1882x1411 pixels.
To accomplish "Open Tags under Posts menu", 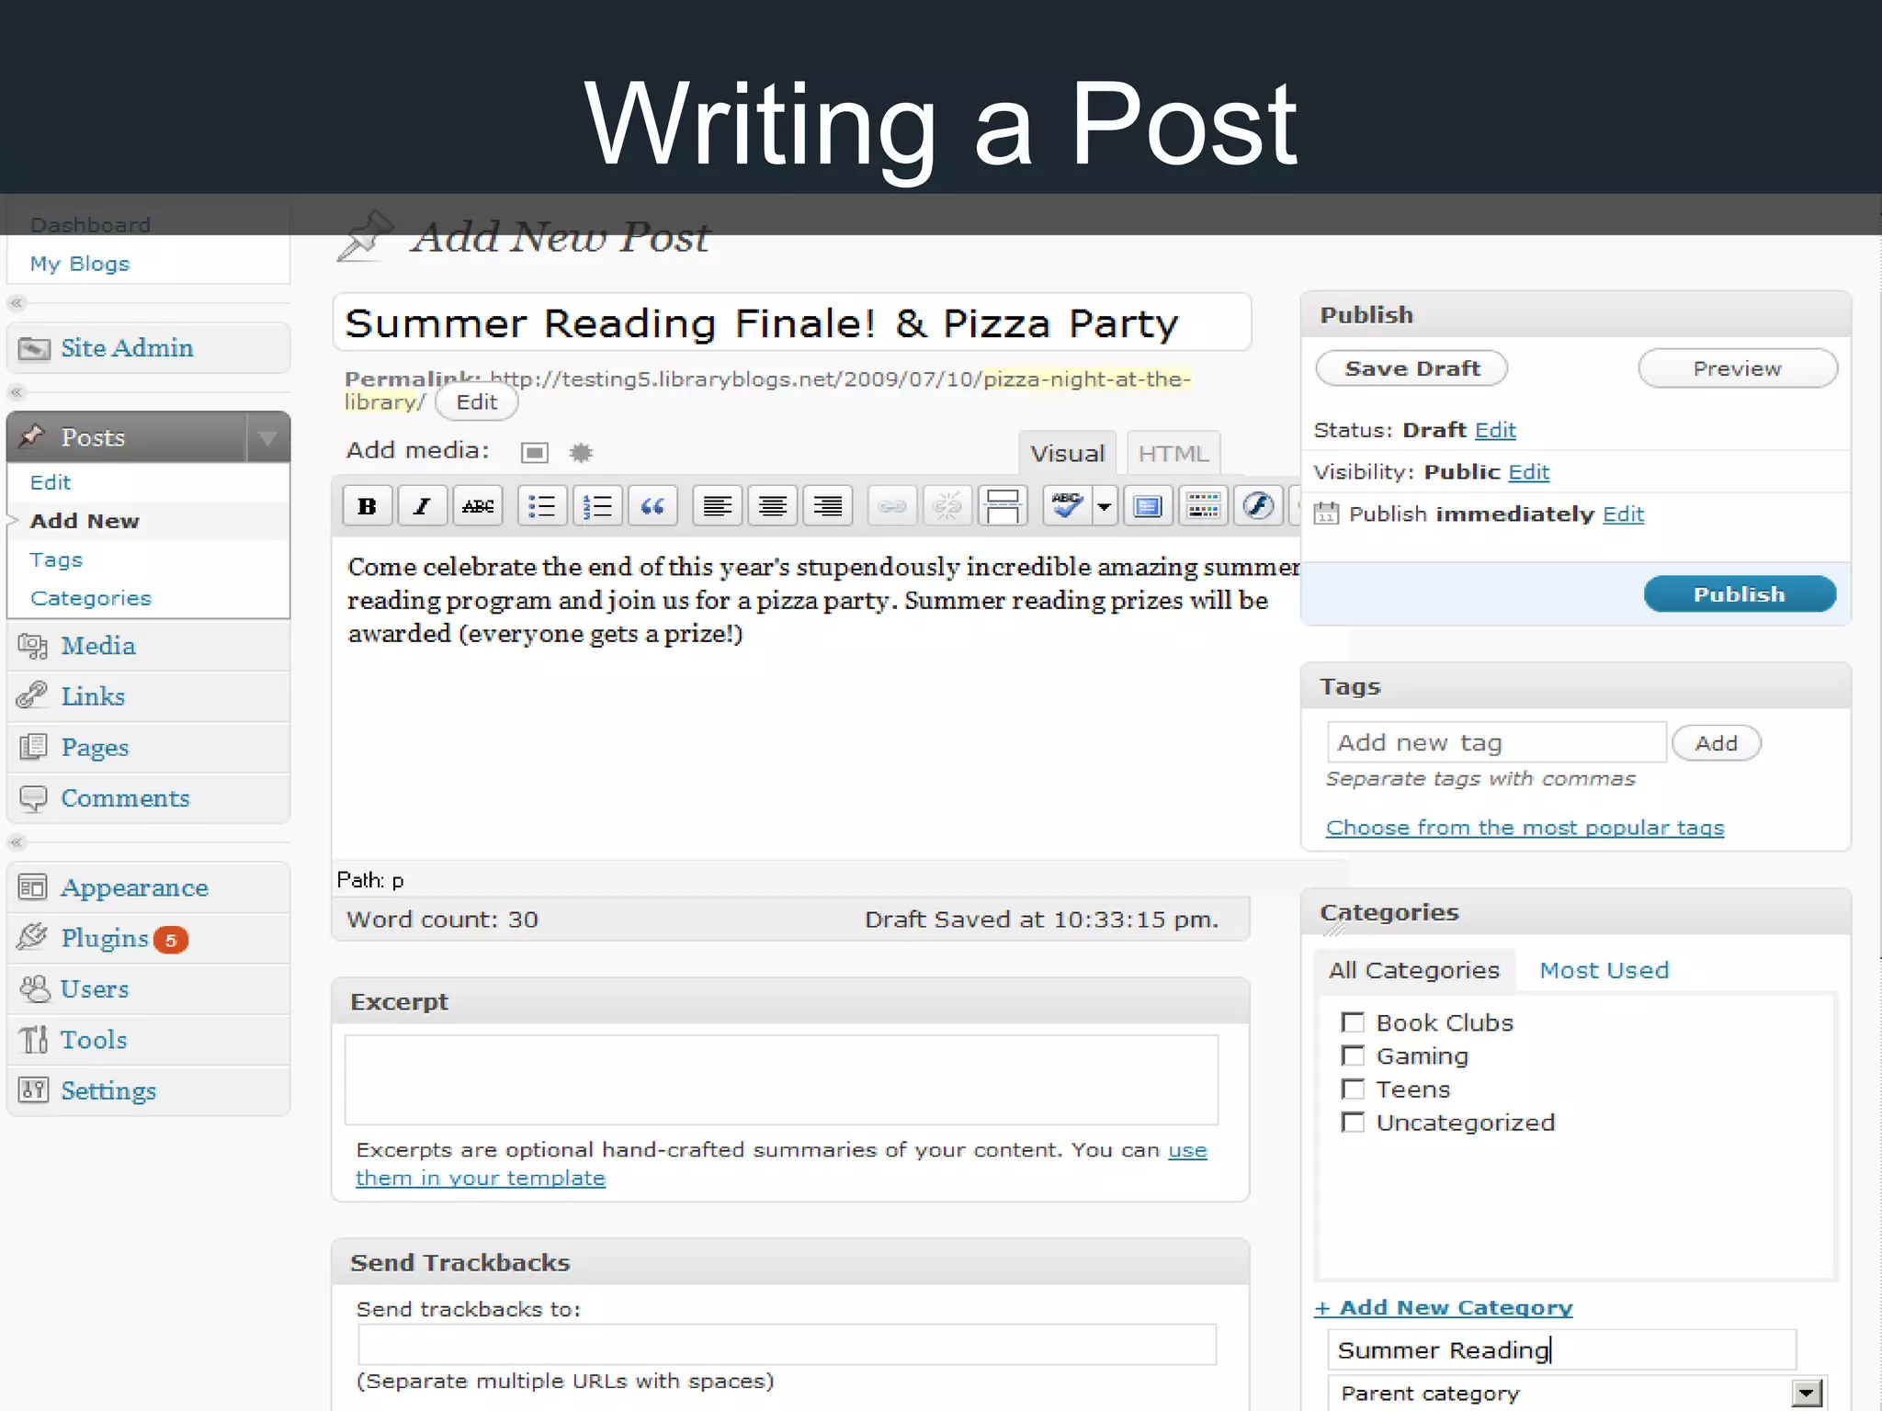I will pos(56,559).
